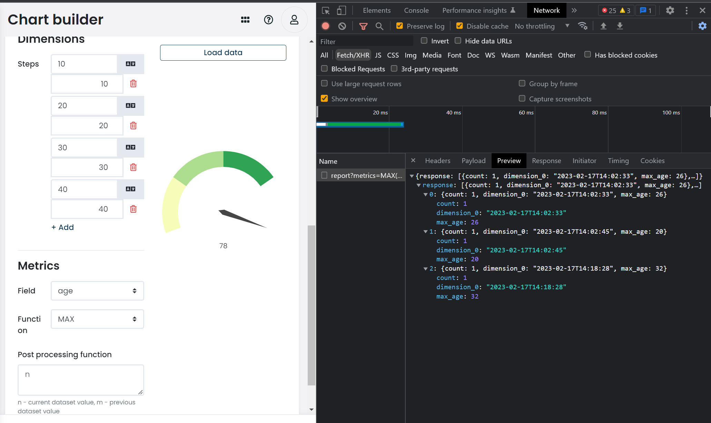Open the apps grid menu icon
Viewport: 711px width, 423px height.
pos(245,20)
